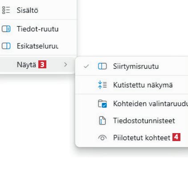The width and height of the screenshot is (188, 177).
Task: Toggle Kohteiden valintaruudut item checkboxes
Action: pyautogui.click(x=131, y=103)
